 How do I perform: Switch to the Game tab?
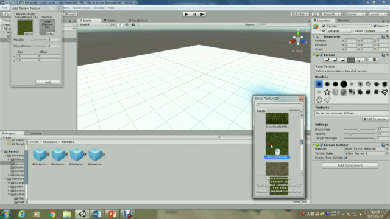pos(110,20)
